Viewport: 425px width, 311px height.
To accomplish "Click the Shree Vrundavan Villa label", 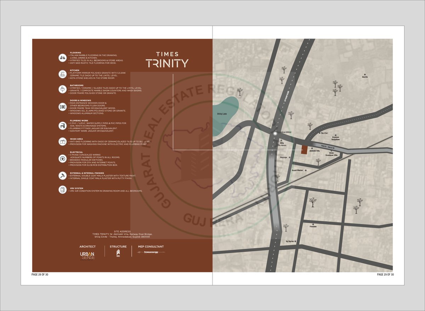I will pos(331,154).
